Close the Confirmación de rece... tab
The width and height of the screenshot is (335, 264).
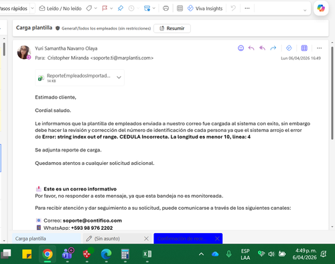tap(217, 239)
